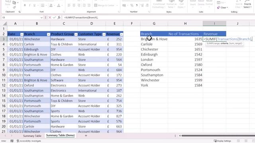Apply cell Fill Color
255x143 pixels.
tap(51, 5)
